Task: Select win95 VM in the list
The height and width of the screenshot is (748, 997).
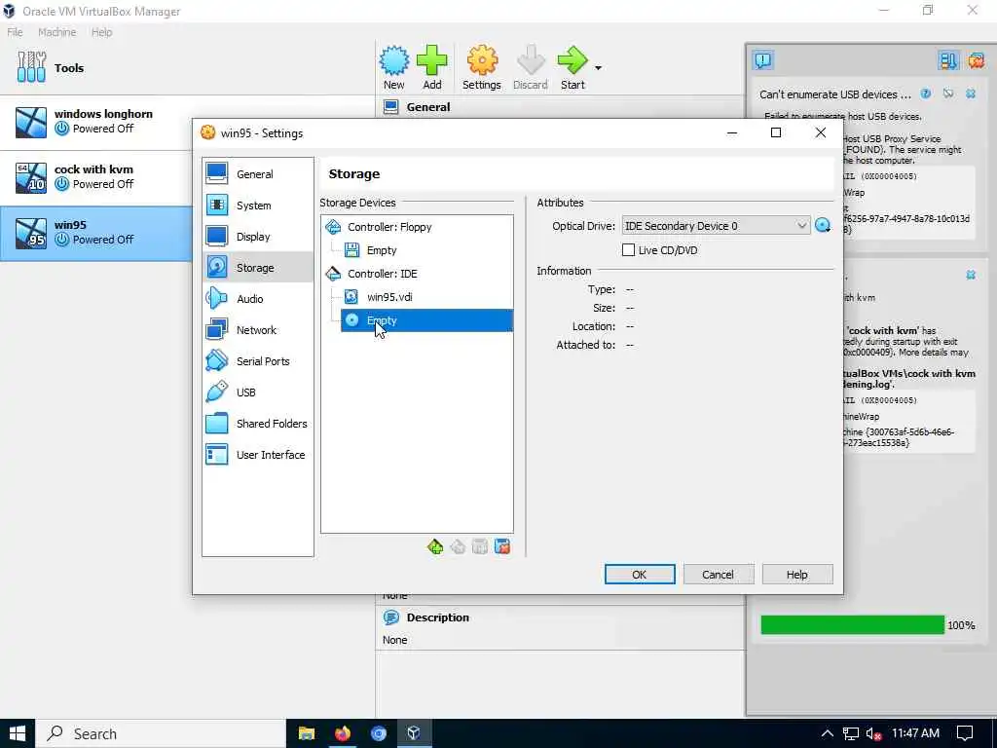Action: pos(95,233)
